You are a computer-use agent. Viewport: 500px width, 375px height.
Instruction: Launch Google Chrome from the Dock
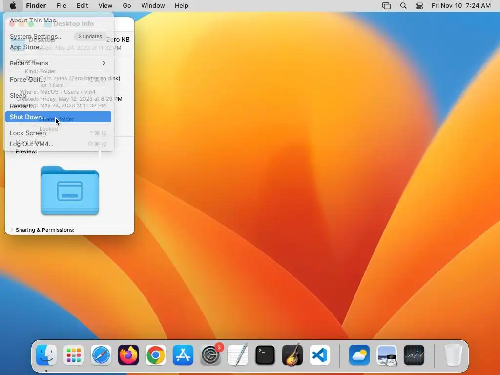pos(156,355)
